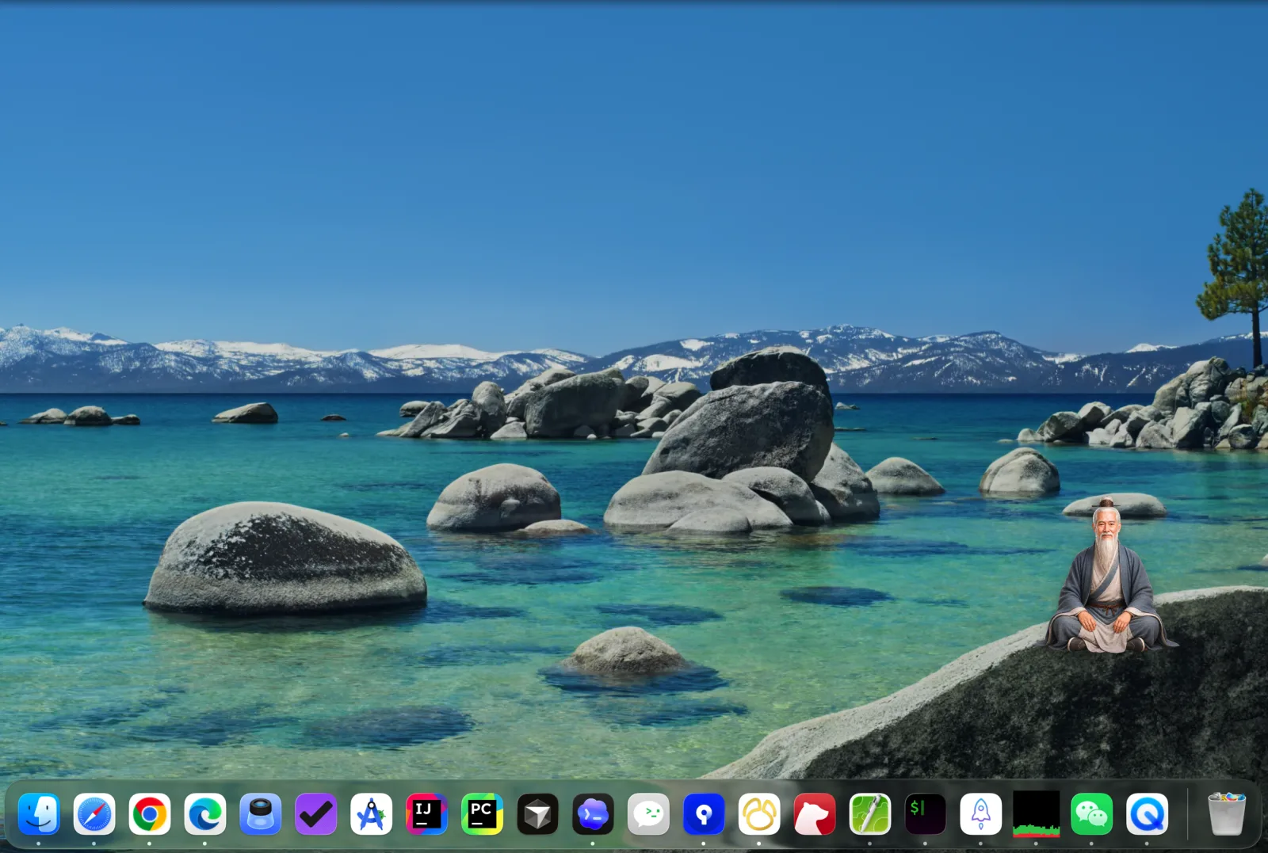Open the blue magnifier loupe app

tap(261, 814)
